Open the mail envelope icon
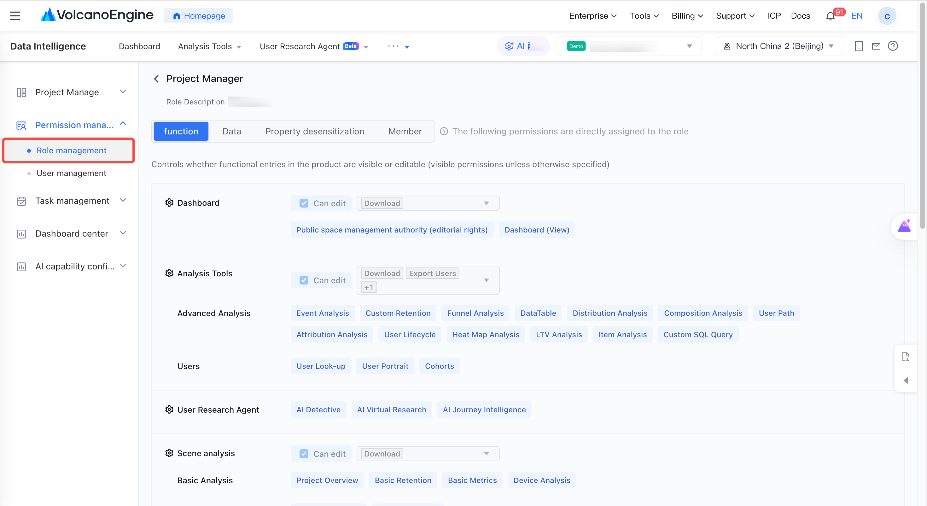This screenshot has height=506, width=927. (x=876, y=46)
